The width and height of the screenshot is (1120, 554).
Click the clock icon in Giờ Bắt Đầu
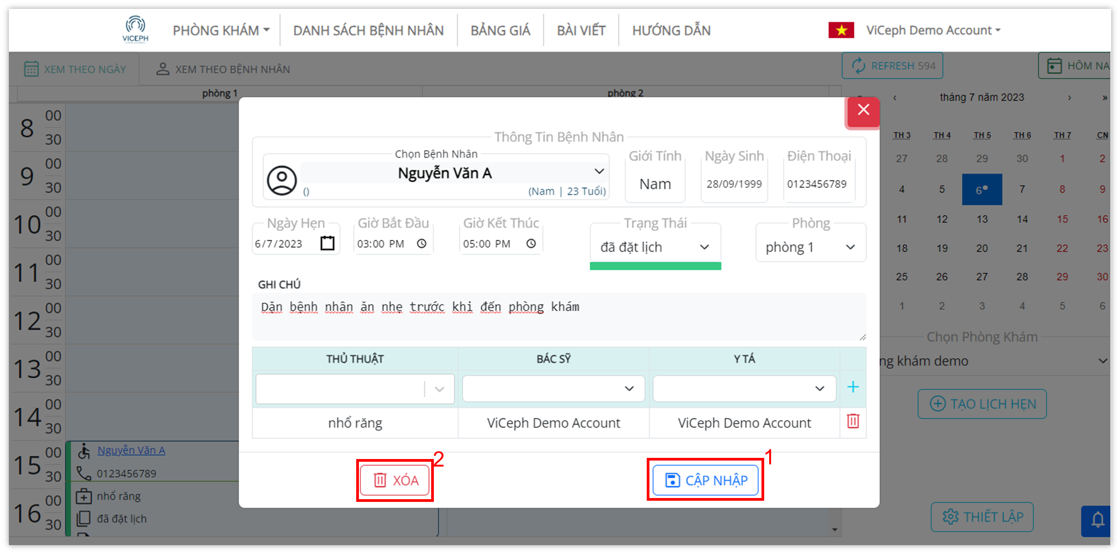pos(421,243)
